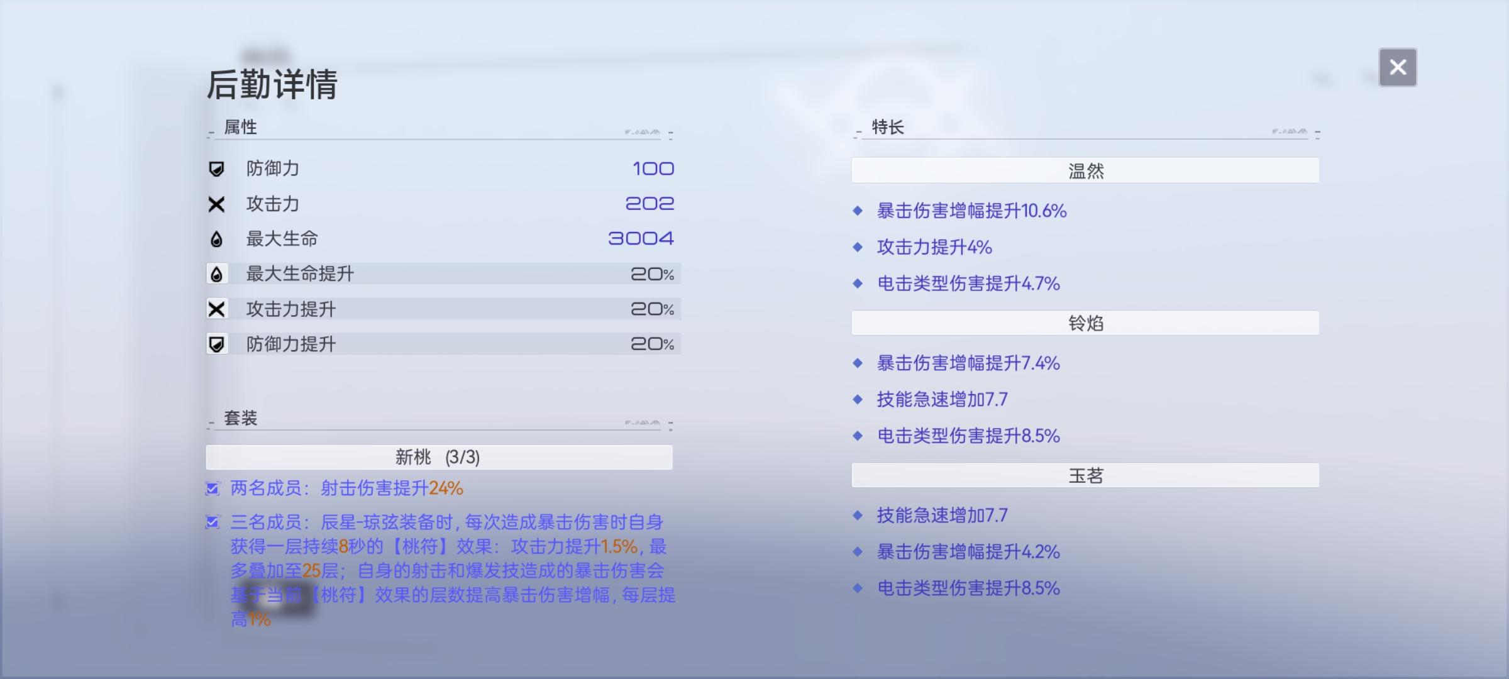Click the 套装 section heading
The image size is (1509, 679).
[x=241, y=418]
